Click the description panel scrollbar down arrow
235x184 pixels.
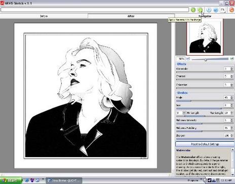232,174
